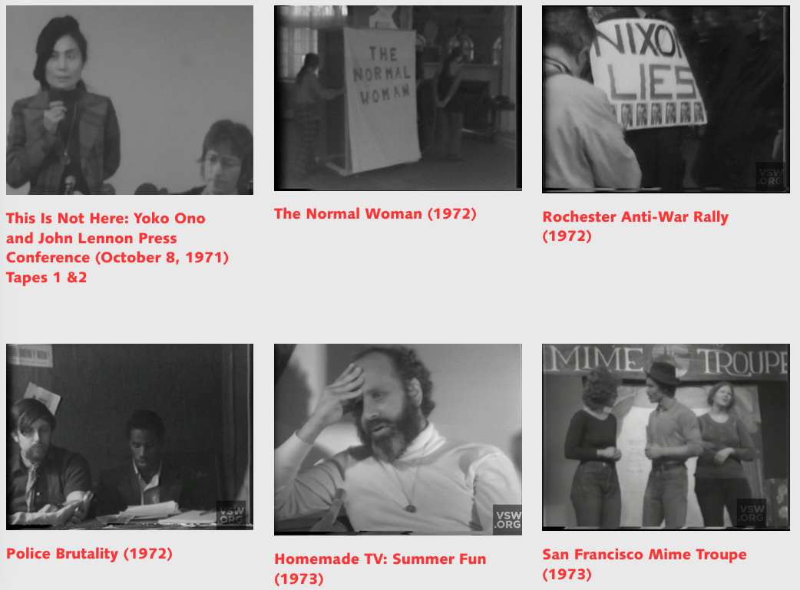The height and width of the screenshot is (590, 800).
Task: Follow The Normal Woman (1972) link
Action: click(x=375, y=213)
